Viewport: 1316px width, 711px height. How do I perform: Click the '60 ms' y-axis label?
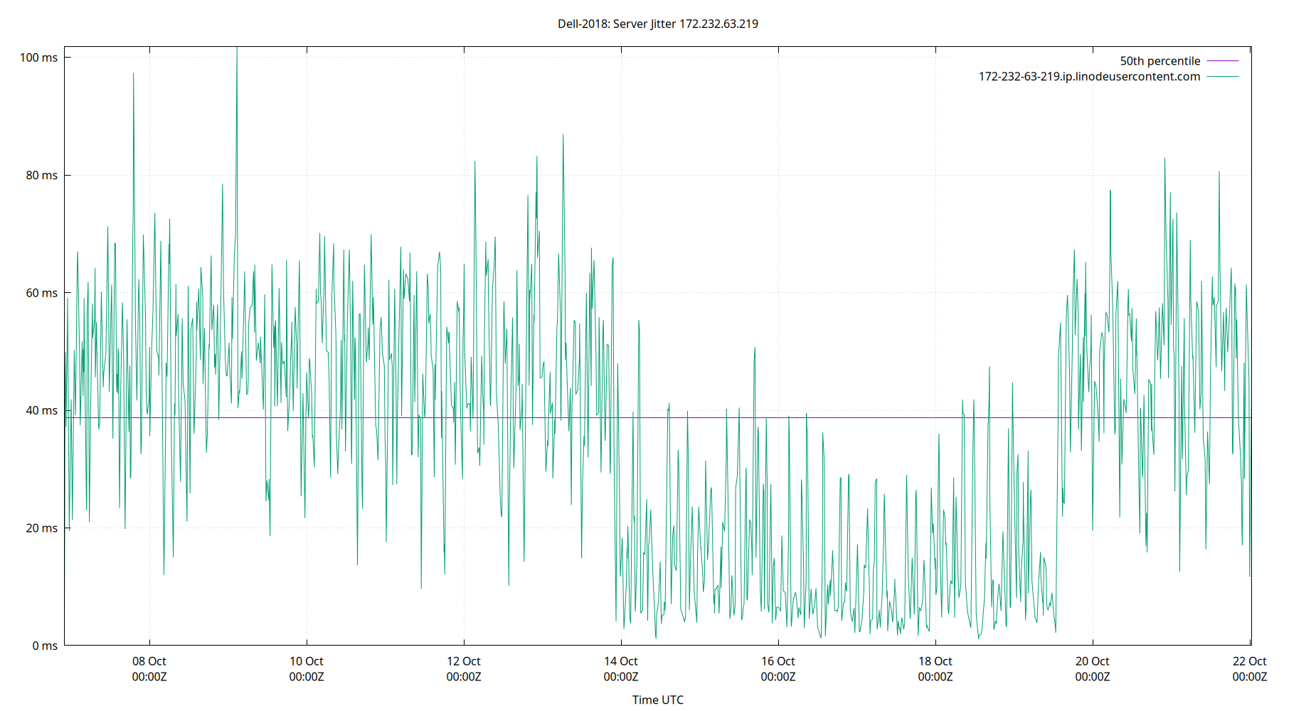(42, 293)
